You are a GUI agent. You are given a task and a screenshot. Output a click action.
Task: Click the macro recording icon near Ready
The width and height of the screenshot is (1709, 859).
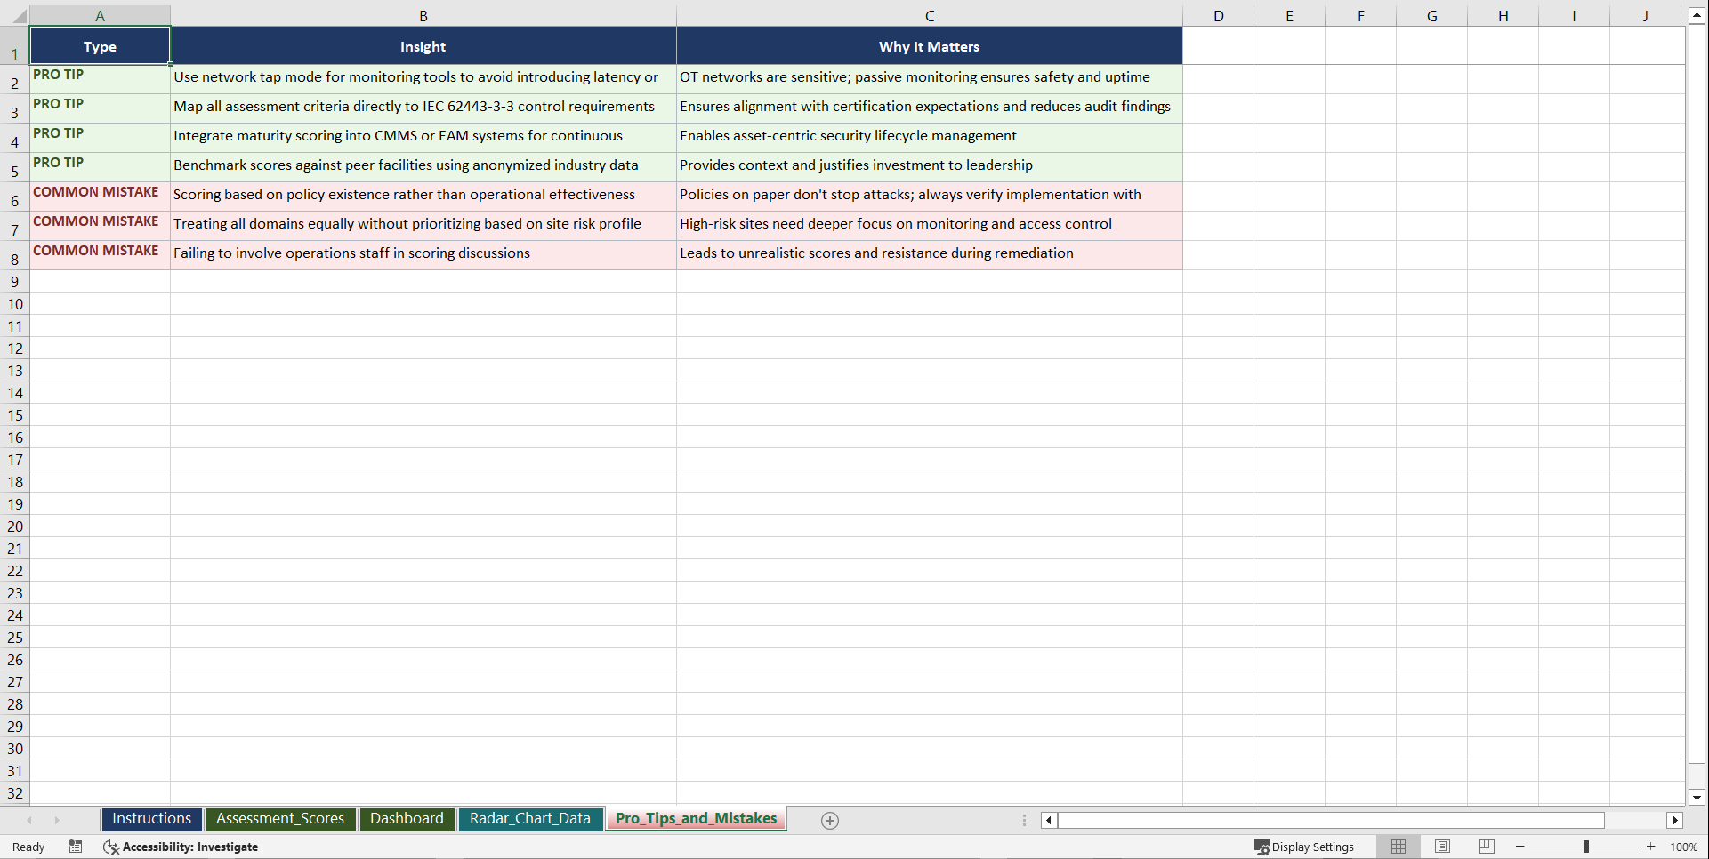point(76,847)
